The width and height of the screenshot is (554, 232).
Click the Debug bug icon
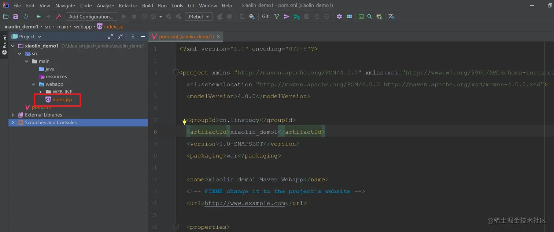[x=134, y=16]
